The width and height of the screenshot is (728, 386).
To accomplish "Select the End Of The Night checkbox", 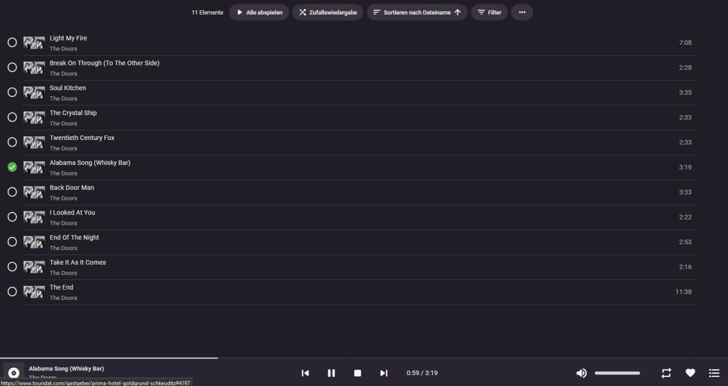I will [x=12, y=242].
